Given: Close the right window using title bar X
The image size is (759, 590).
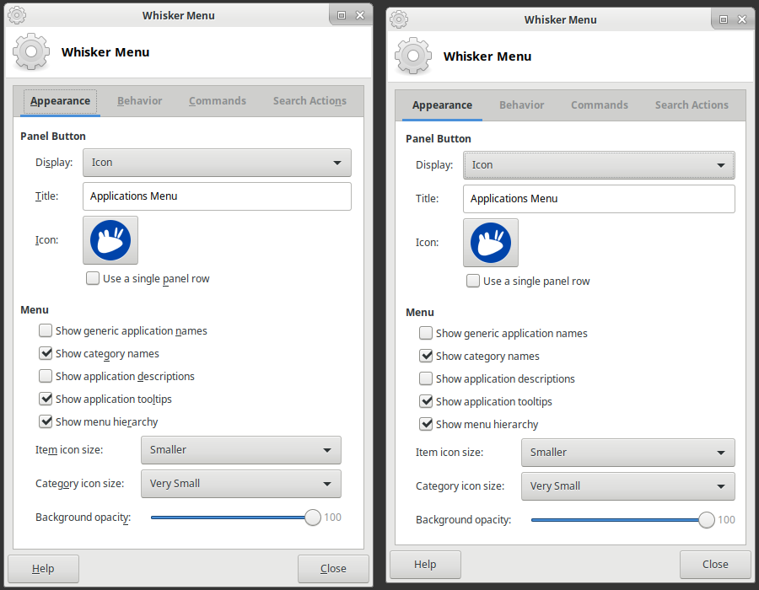Looking at the screenshot, I should [x=743, y=19].
